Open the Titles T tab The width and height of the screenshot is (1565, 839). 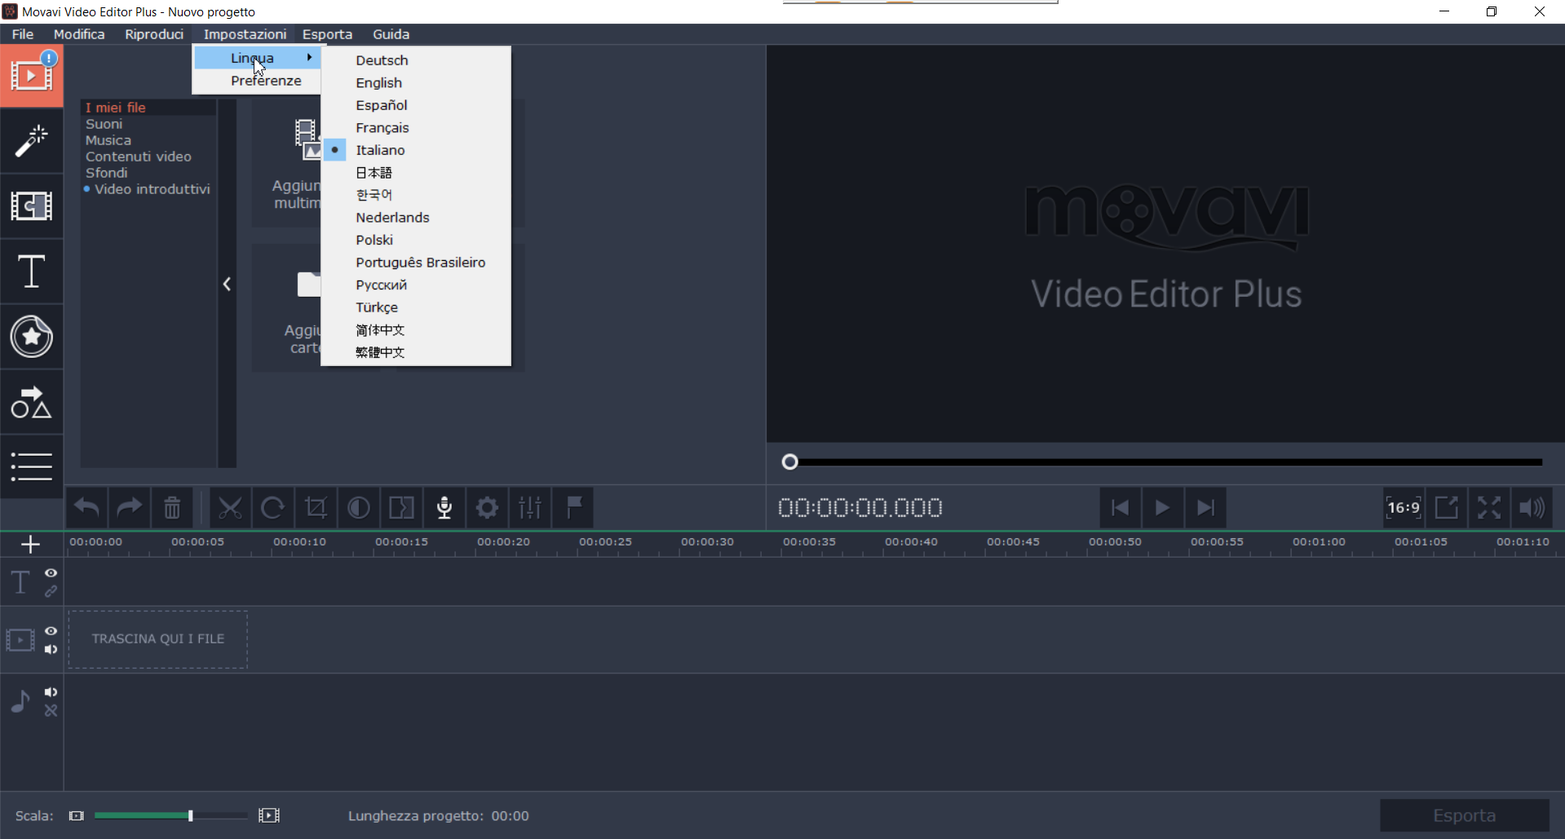31,272
